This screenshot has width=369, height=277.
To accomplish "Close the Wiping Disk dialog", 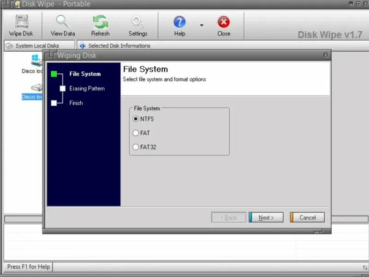I will tap(326, 55).
